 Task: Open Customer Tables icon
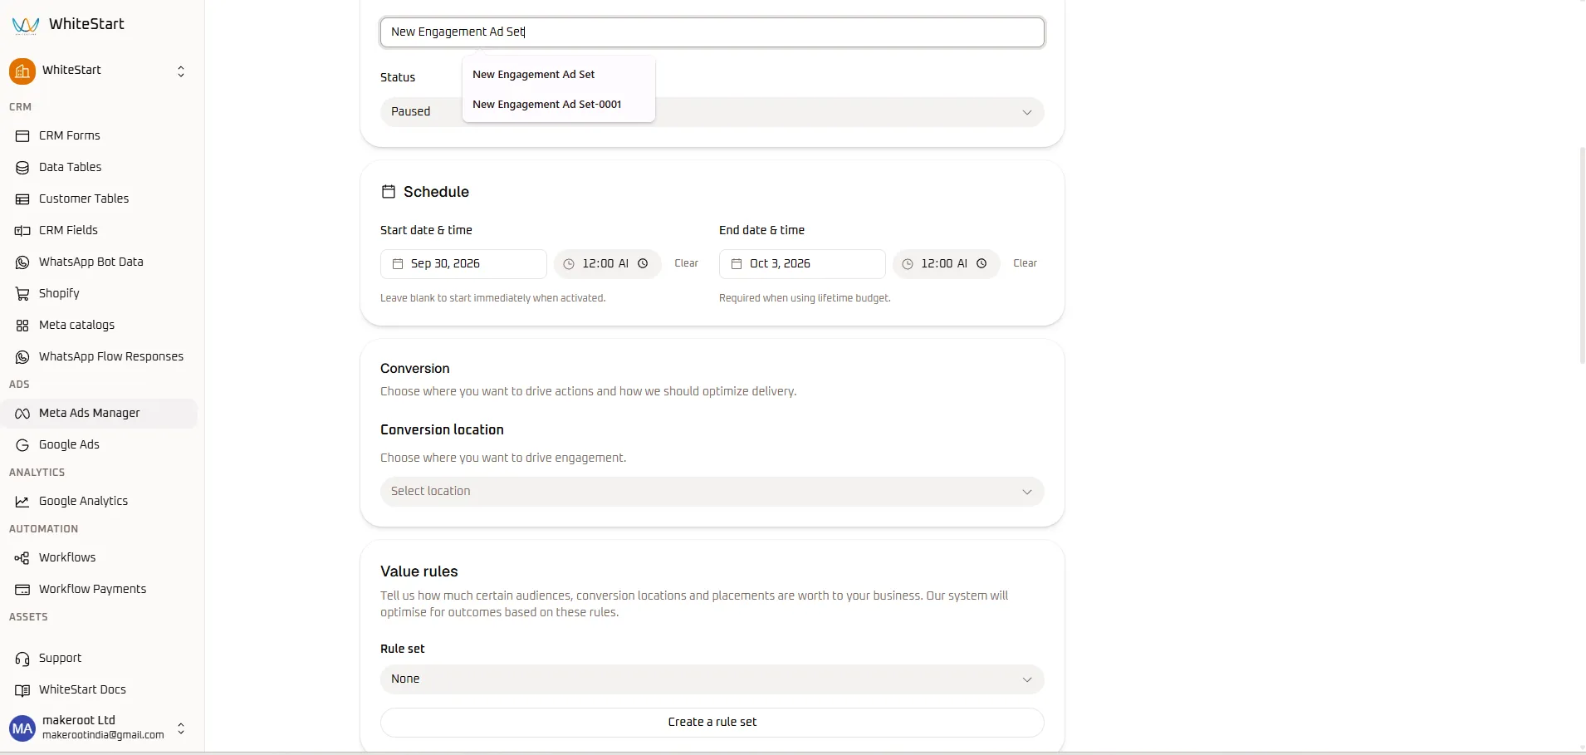22,199
